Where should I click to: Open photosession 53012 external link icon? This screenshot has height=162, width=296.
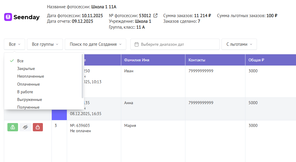(155, 16)
